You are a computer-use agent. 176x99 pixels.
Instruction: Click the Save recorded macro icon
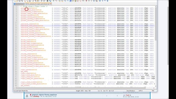click(x=97, y=1)
